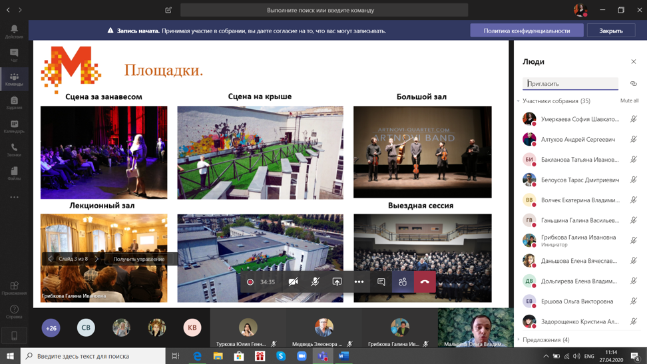
Task: Copy the meeting join link icon
Action: pyautogui.click(x=633, y=84)
